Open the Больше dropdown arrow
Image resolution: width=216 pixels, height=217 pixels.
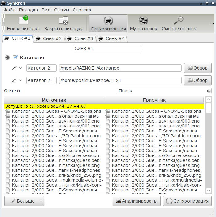click(x=41, y=201)
